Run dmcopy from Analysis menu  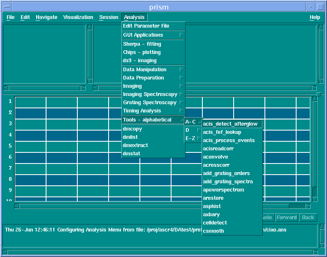click(x=153, y=129)
